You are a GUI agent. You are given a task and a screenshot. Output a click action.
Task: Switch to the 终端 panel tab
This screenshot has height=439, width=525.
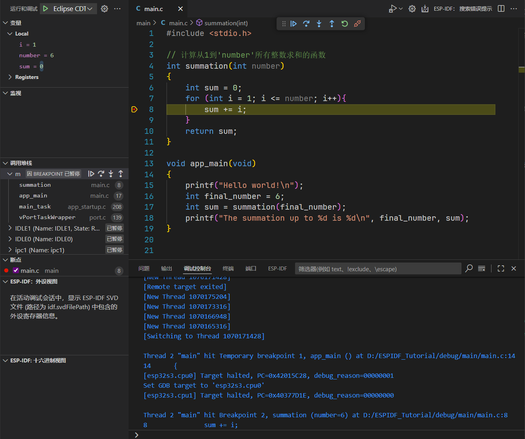228,268
